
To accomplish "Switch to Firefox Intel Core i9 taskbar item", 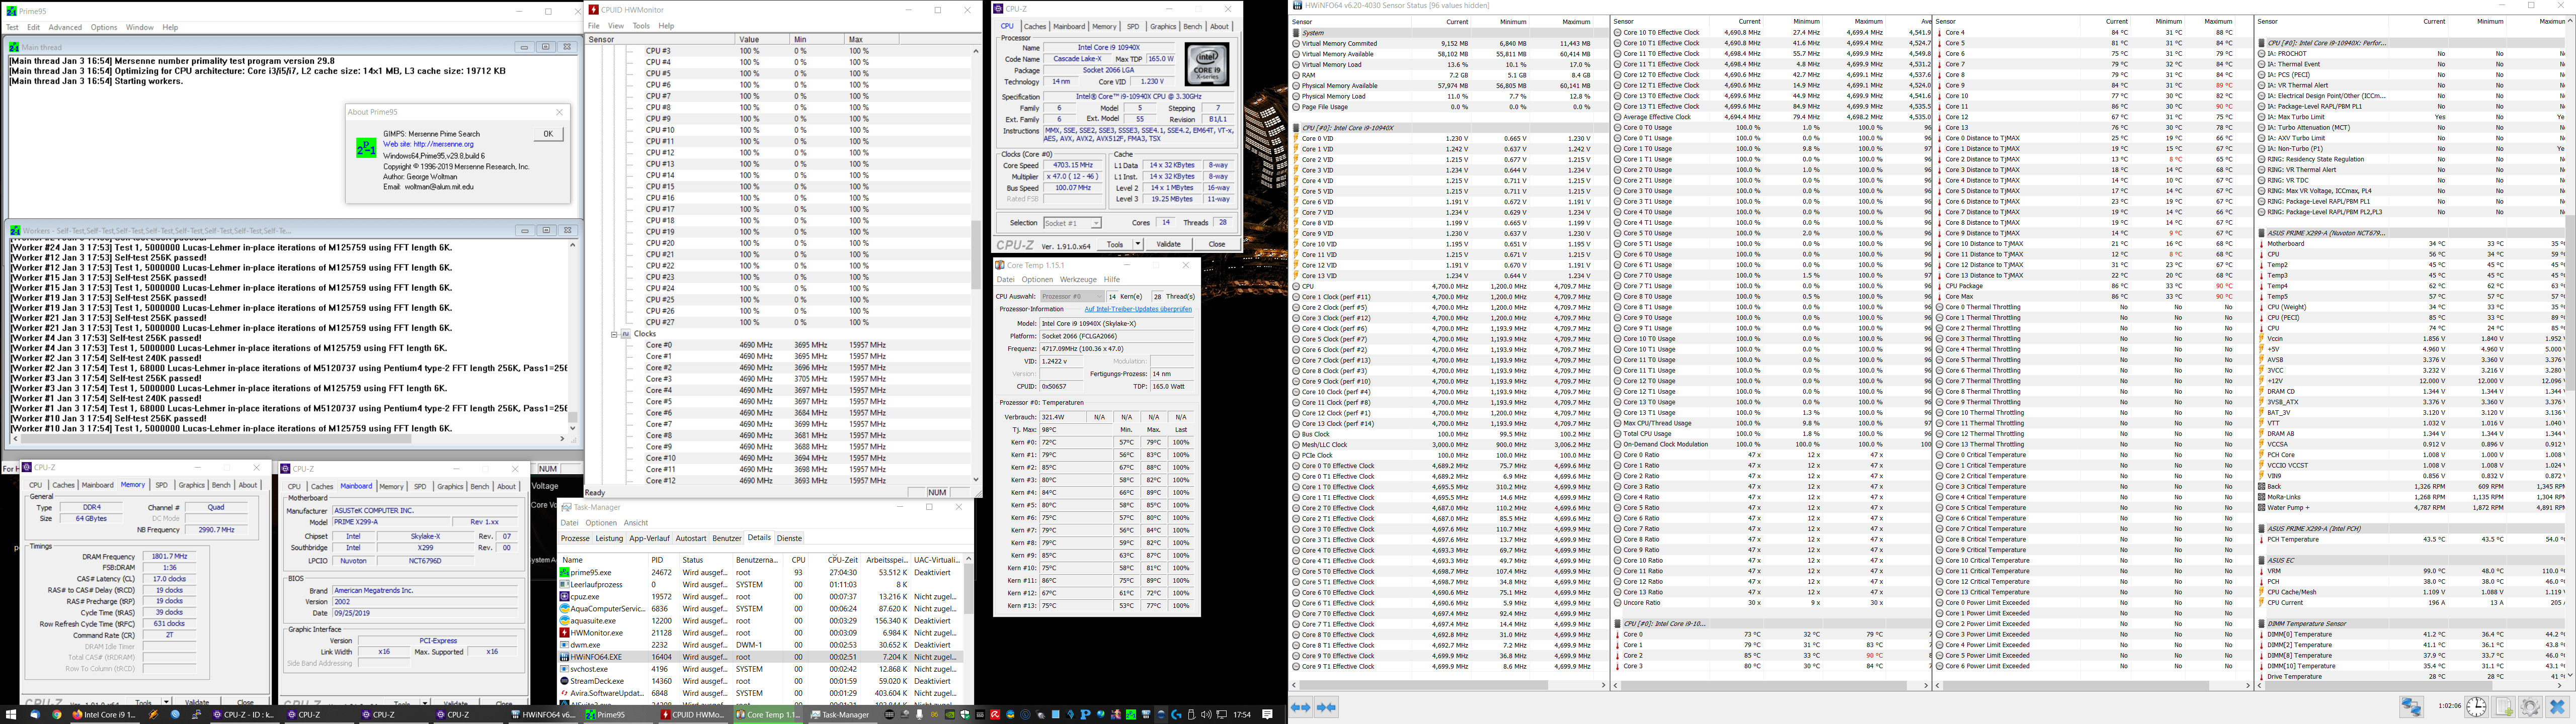I will 104,714.
